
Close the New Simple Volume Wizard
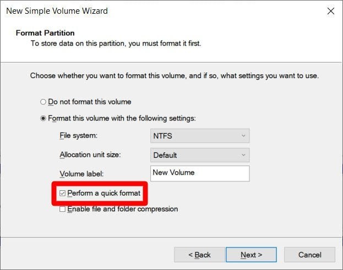click(x=330, y=11)
